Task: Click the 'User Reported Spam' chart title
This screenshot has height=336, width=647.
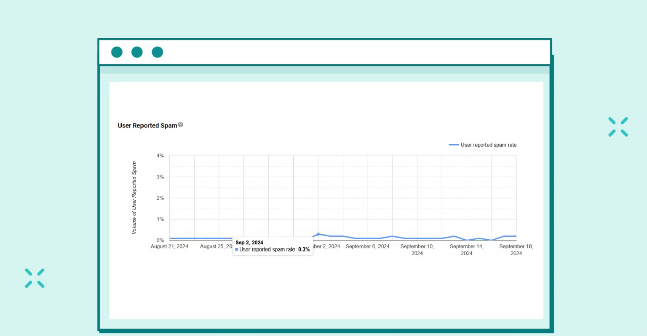Action: click(x=147, y=125)
